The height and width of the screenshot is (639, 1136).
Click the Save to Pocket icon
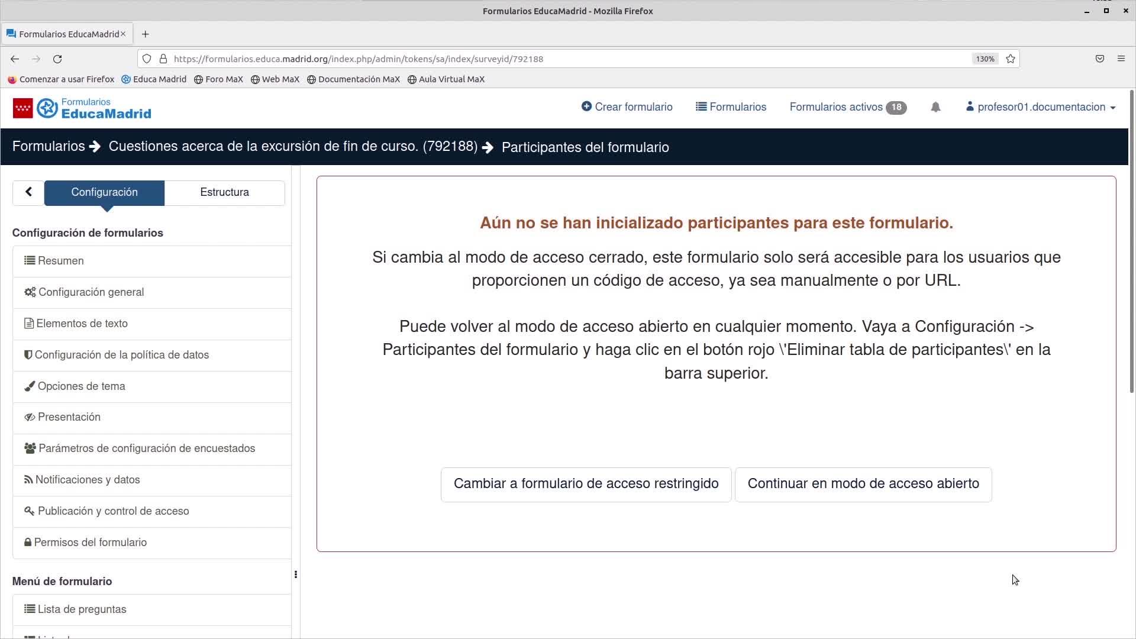click(1099, 59)
